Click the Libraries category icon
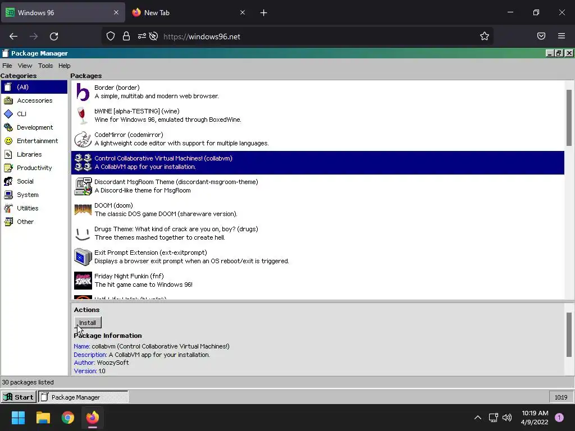The image size is (575, 431). 8,154
